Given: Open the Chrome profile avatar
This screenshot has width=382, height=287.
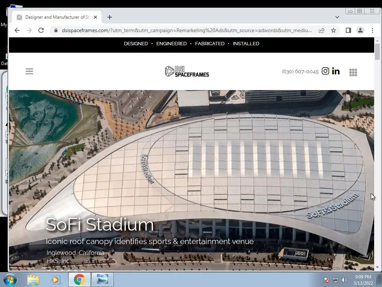Looking at the screenshot, I should point(360,30).
